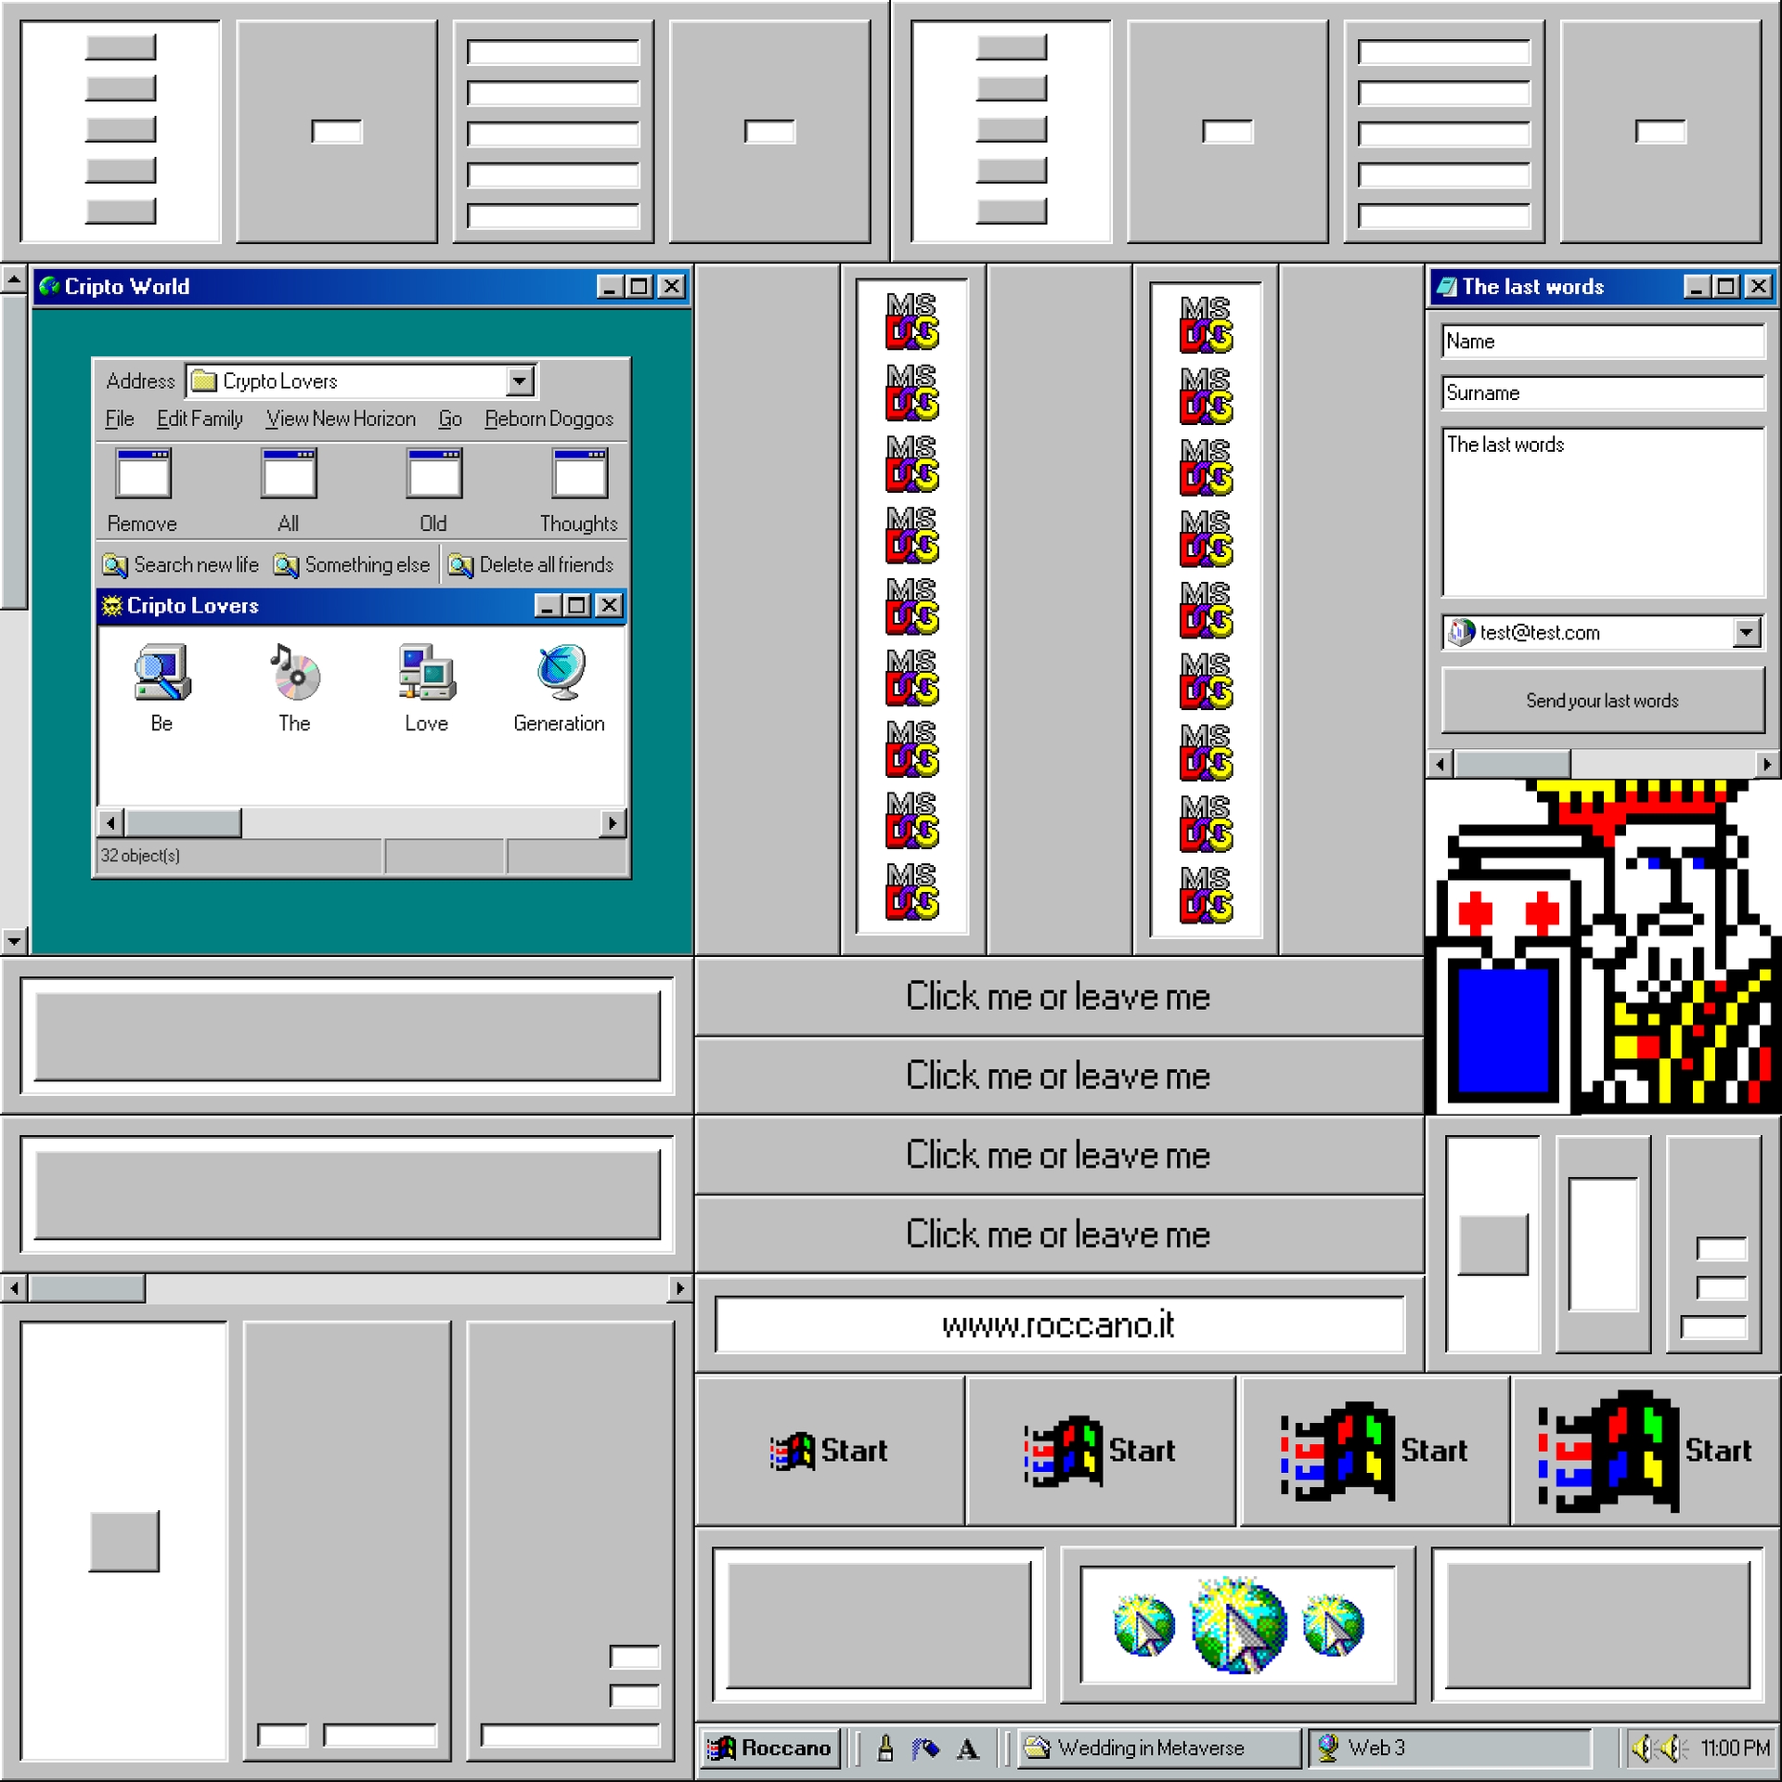Open the Edit Family menu
The width and height of the screenshot is (1782, 1782).
200,419
